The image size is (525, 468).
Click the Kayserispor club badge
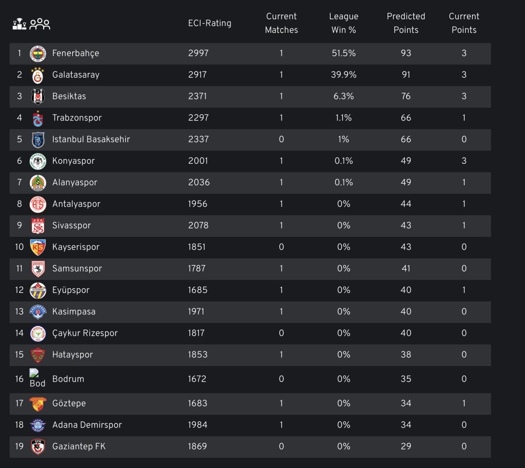(38, 247)
